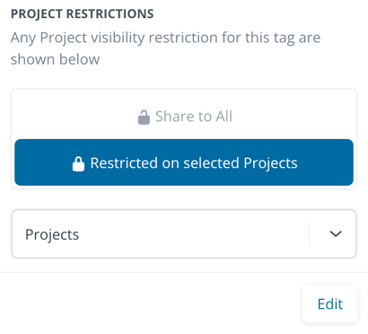Click the closed padlock icon on the blue button
Screen dimensions: 368x334
point(78,163)
